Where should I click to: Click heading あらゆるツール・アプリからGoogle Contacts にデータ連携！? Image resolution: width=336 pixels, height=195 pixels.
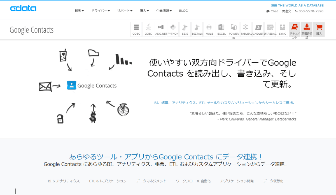[165, 156]
